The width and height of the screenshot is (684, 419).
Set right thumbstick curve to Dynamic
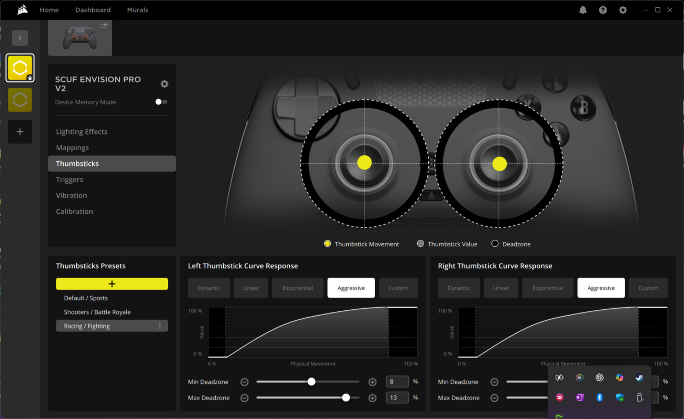pos(459,288)
